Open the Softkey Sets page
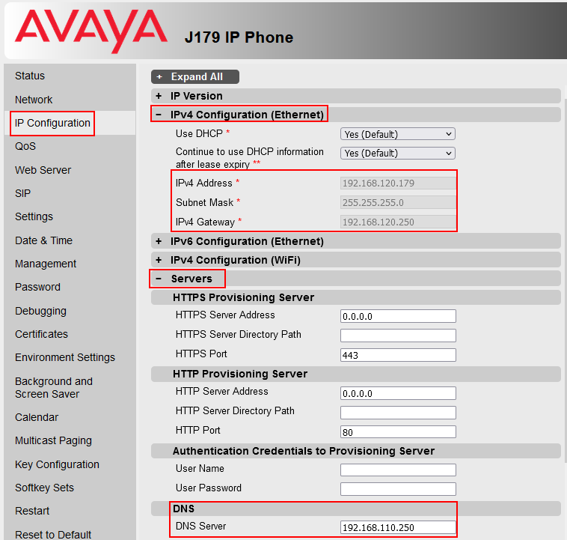 (44, 488)
